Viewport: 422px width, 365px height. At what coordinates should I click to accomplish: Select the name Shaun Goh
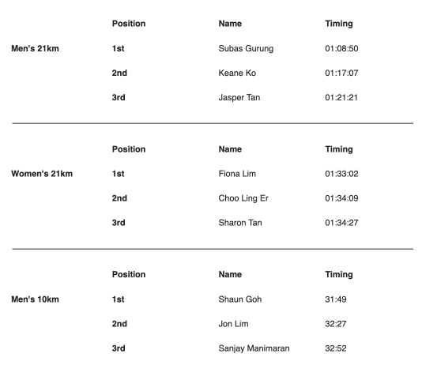(x=240, y=299)
